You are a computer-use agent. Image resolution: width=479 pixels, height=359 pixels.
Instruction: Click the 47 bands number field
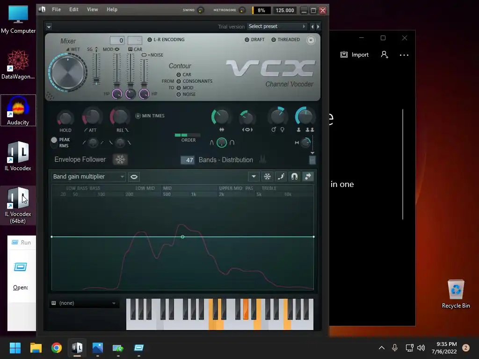click(x=188, y=160)
